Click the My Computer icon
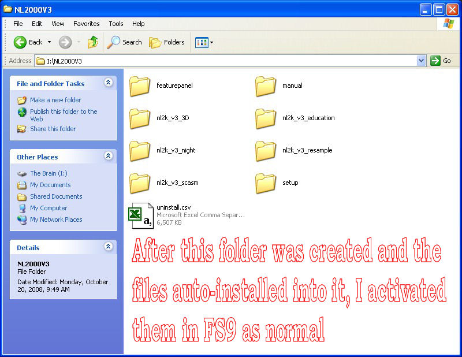Viewport: 462px width, 357px height. 22,209
